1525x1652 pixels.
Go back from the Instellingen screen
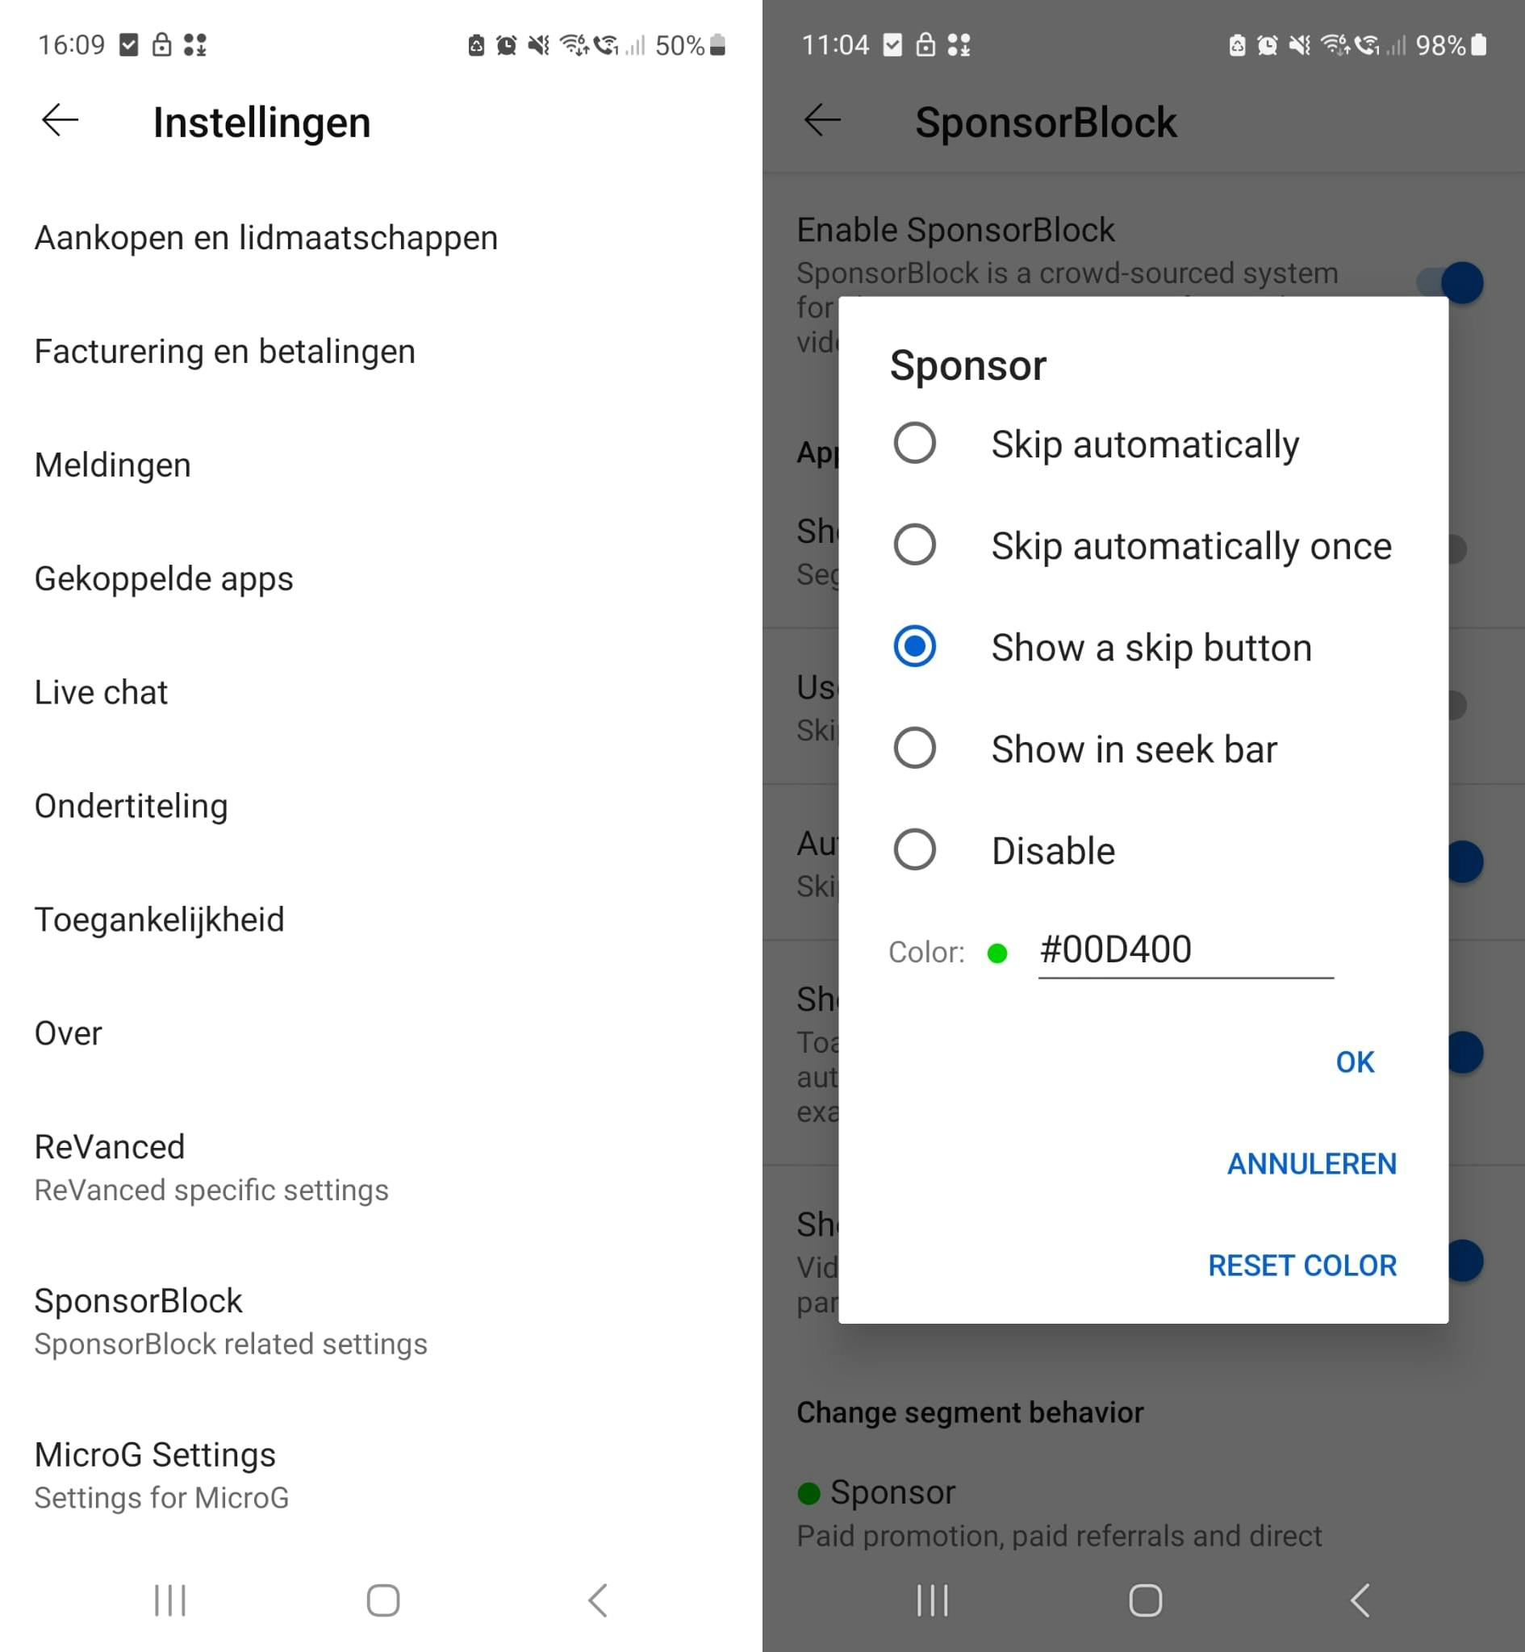click(x=61, y=121)
